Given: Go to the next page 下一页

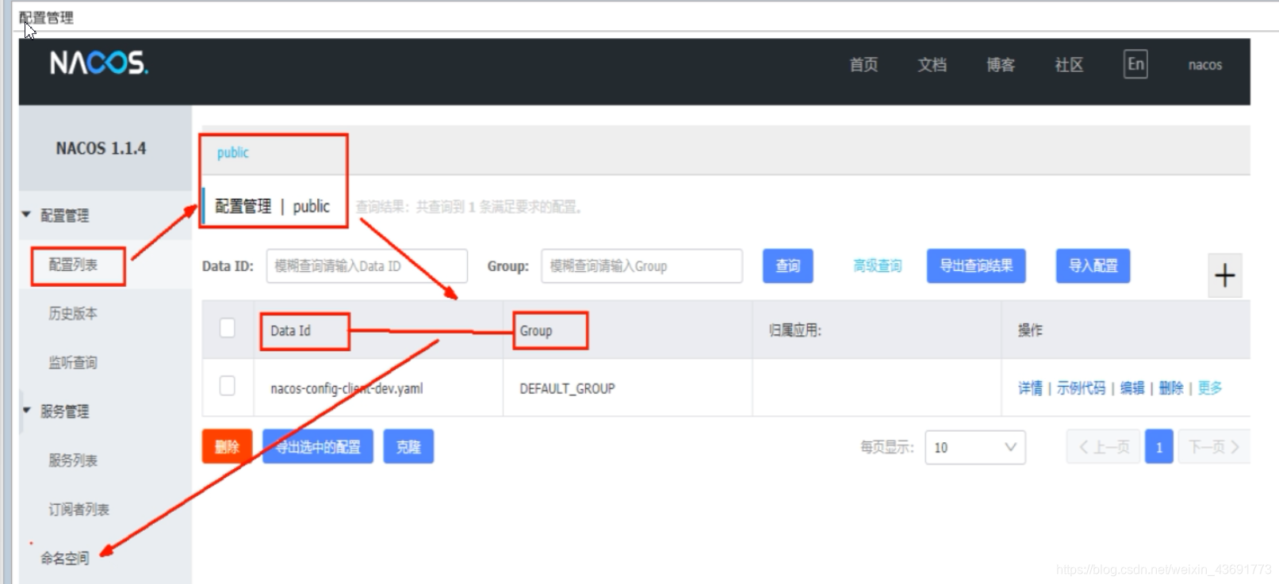Looking at the screenshot, I should pos(1212,448).
